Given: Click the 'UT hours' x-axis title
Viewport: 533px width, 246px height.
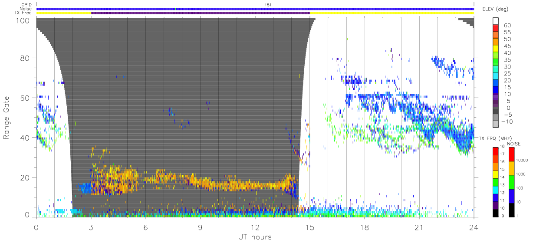Looking at the screenshot, I should tap(254, 237).
